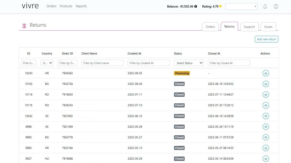The height and width of the screenshot is (163, 291).
Task: Switch to the Orders tab
Action: [210, 27]
